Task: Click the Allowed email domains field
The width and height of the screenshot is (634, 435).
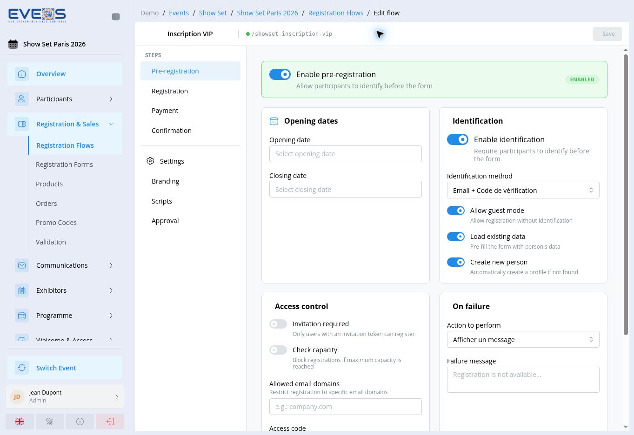Action: click(346, 407)
